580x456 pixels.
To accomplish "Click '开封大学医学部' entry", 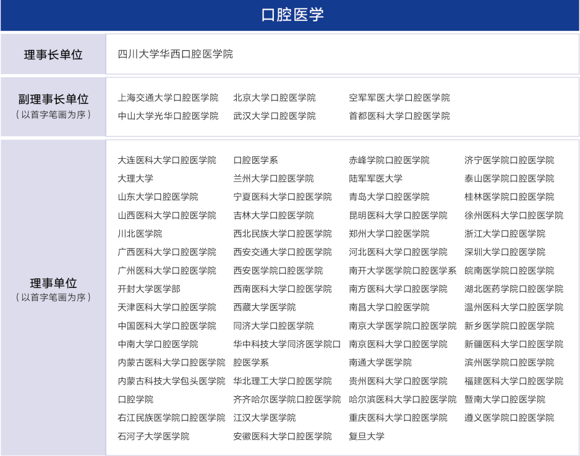I will coord(149,289).
